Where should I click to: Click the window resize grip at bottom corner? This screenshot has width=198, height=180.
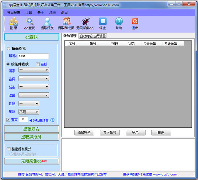pyautogui.click(x=193, y=175)
